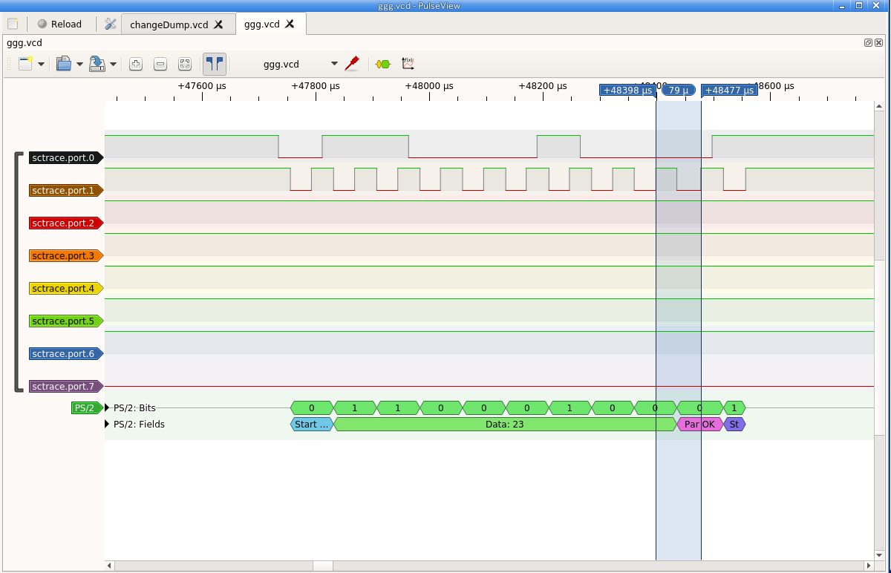The image size is (891, 573).
Task: Expand the PS/2: Bits row
Action: (106, 407)
